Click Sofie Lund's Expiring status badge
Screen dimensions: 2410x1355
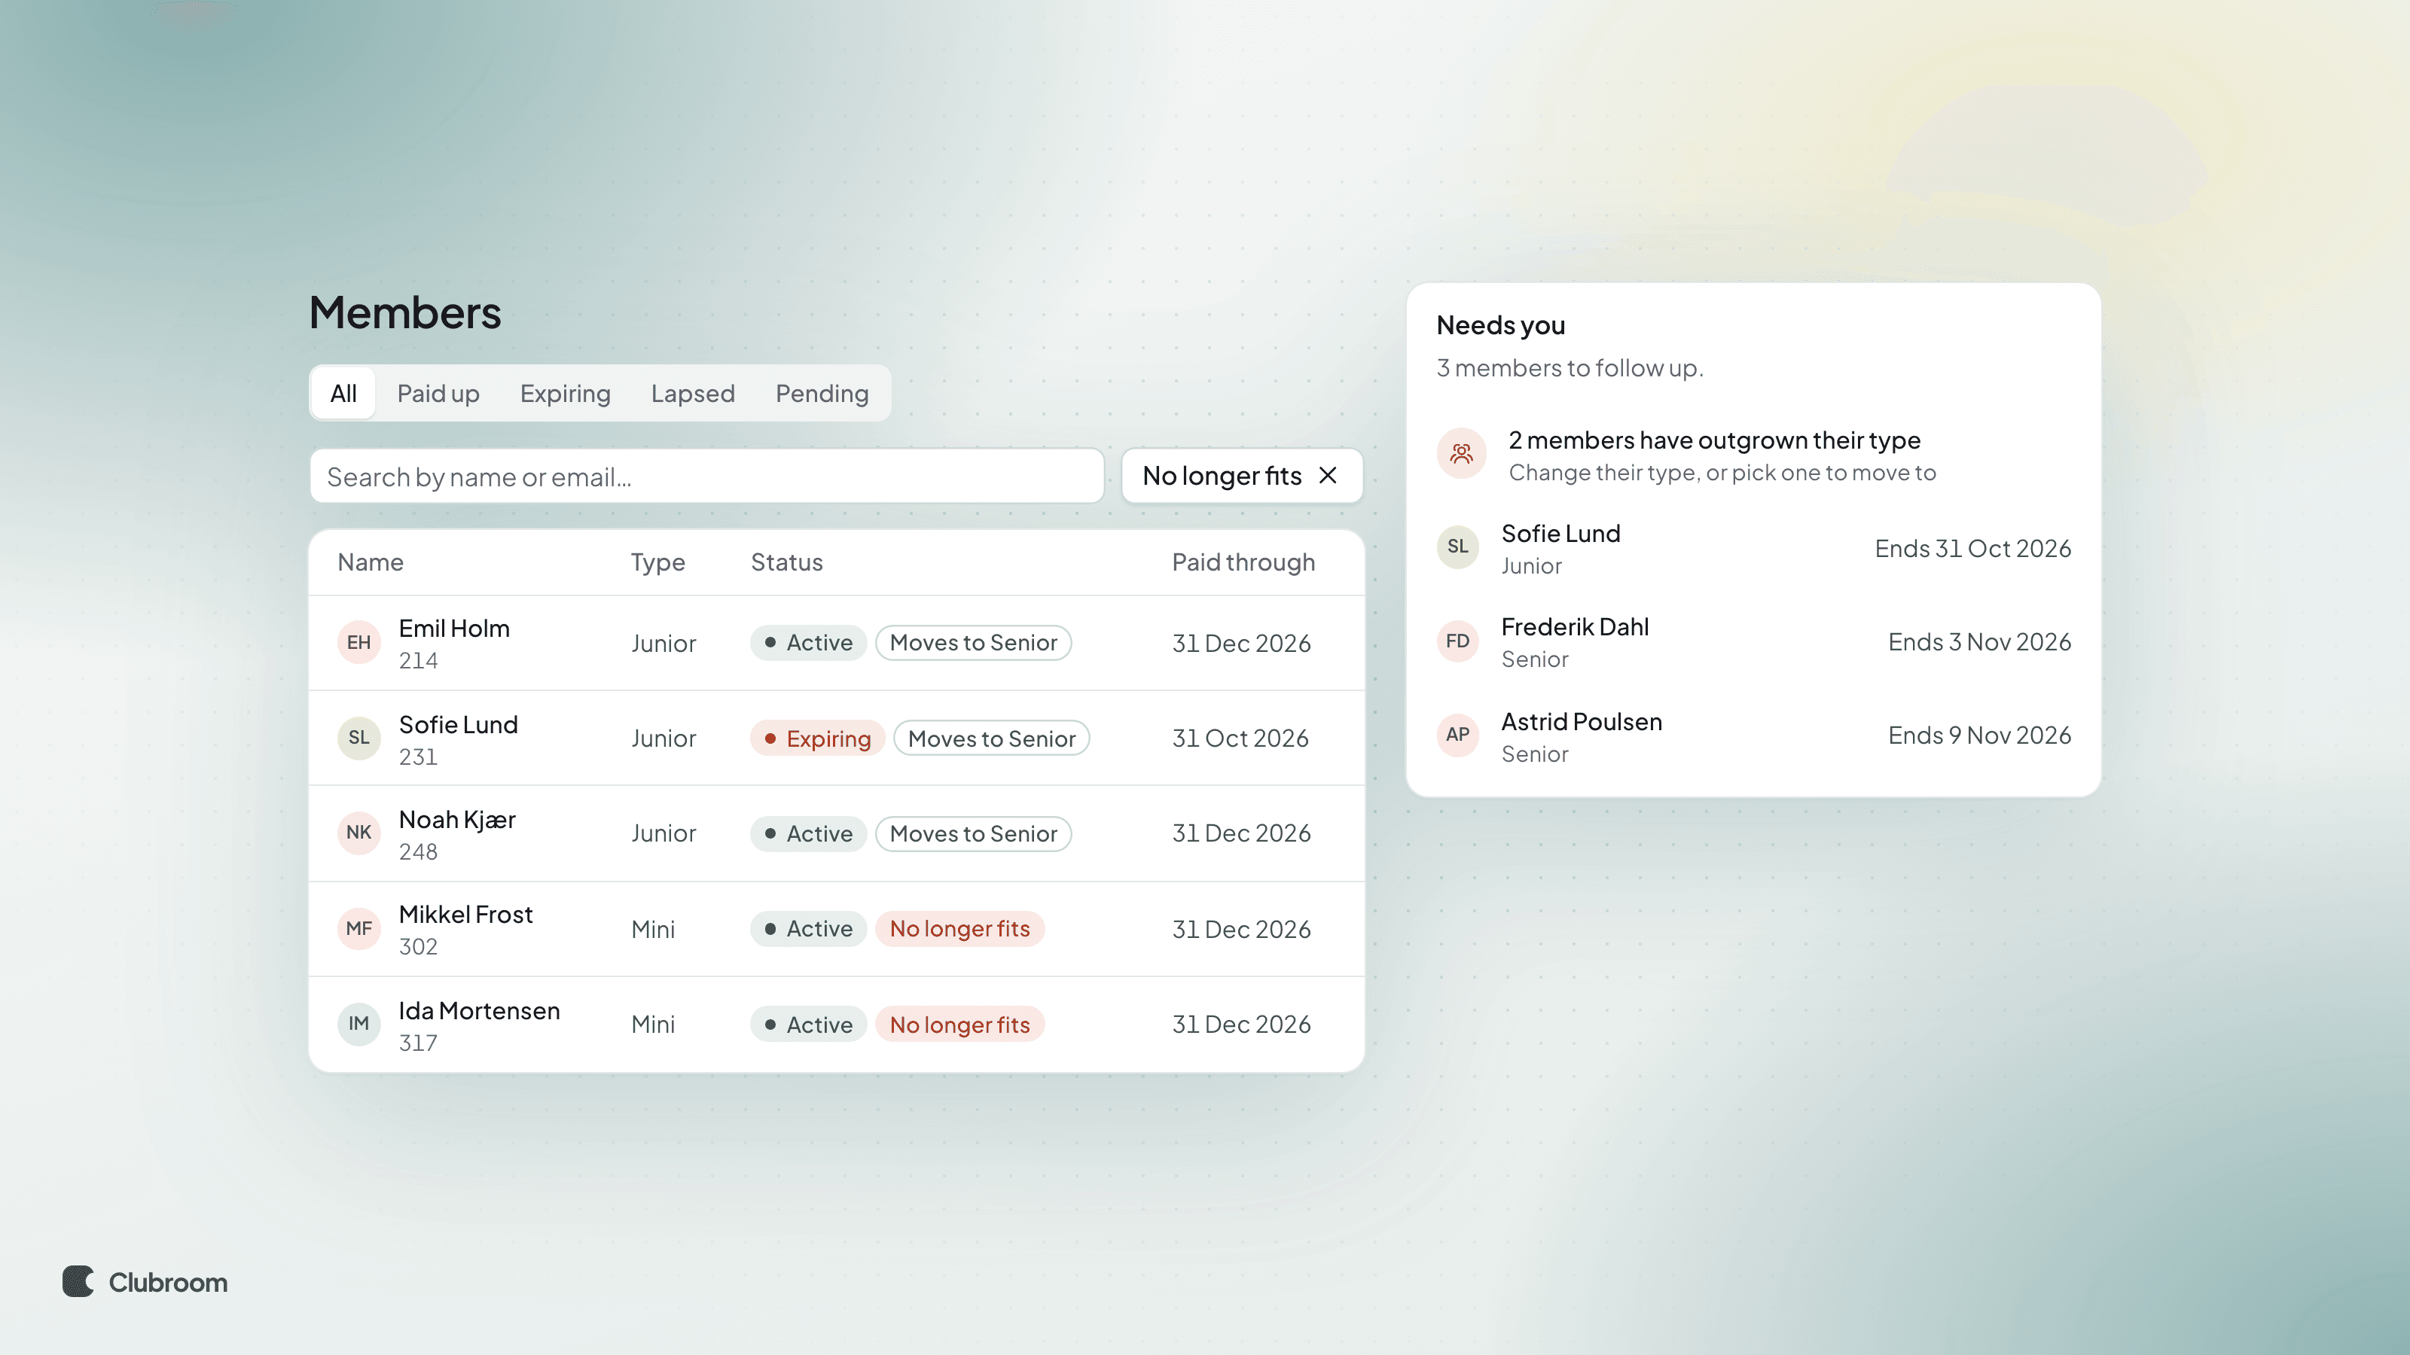click(818, 738)
